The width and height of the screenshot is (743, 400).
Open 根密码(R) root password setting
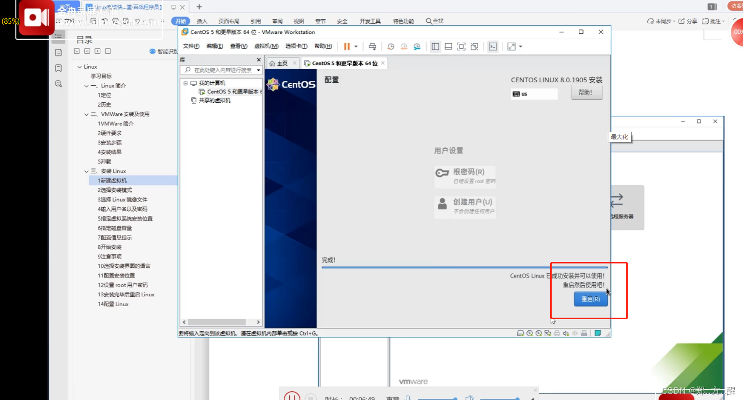(464, 176)
